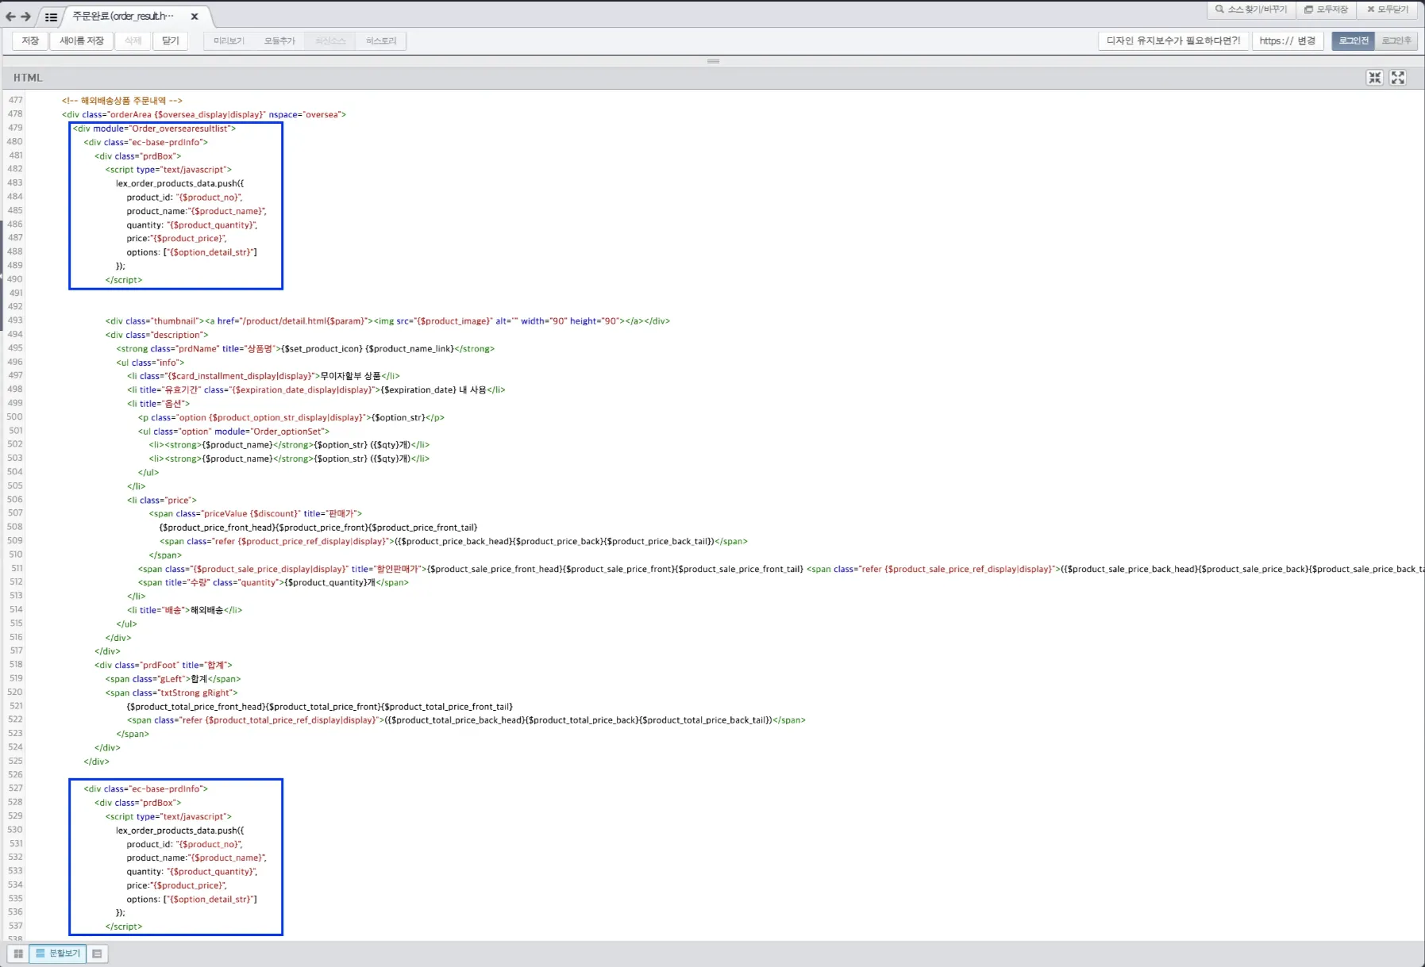Click the Order_optionSet module line

pos(233,432)
